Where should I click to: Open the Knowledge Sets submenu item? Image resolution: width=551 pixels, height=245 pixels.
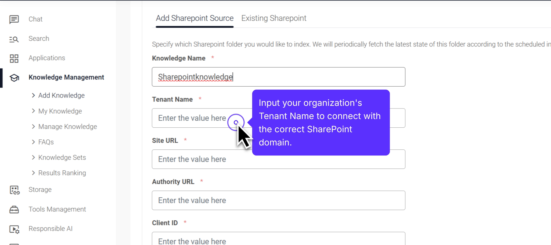62,157
